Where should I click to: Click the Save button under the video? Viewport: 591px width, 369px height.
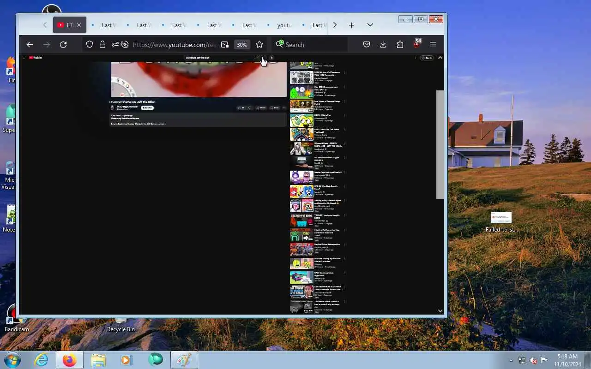pos(275,108)
